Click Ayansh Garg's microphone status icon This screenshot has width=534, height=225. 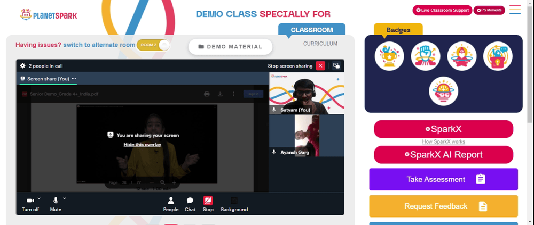point(274,152)
